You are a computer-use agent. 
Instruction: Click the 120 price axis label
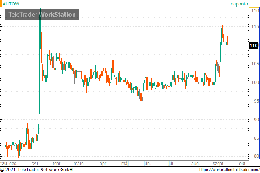pos(255,11)
